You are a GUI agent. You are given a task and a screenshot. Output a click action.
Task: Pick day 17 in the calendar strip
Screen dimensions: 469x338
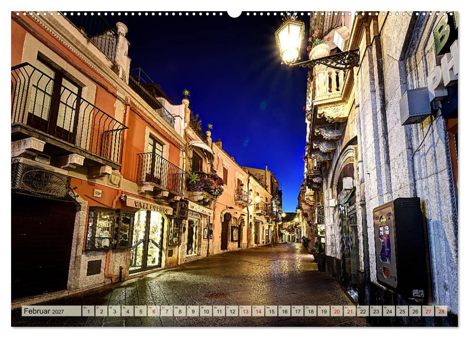point(298,311)
